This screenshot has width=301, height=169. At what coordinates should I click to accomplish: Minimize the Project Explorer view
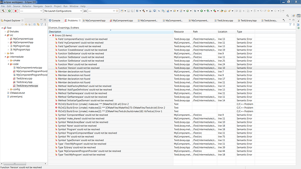pyautogui.click(x=41, y=20)
